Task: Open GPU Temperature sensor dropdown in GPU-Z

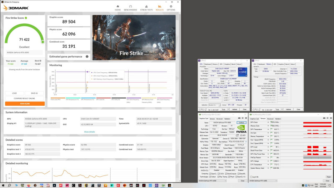Action: pyautogui.click(x=268, y=130)
